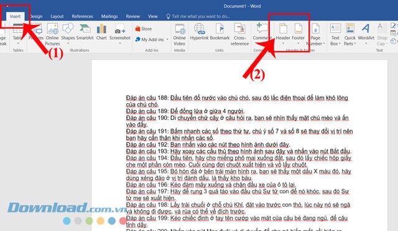Open the Insert ribbon tab

tap(15, 17)
